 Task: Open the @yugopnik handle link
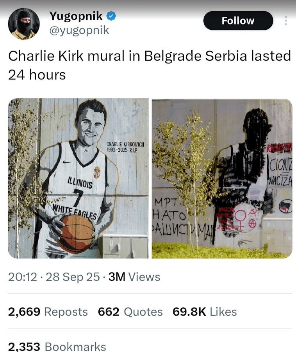click(x=79, y=30)
